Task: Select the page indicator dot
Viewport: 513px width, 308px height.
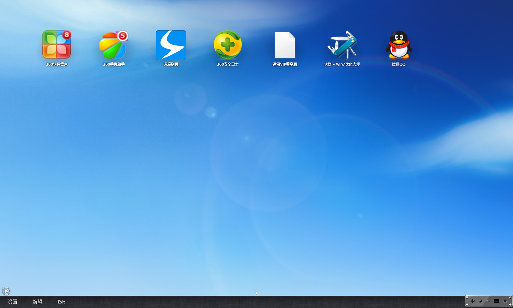Action: (x=256, y=293)
